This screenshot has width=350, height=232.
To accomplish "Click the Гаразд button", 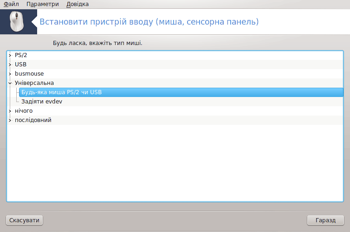I will tap(325, 220).
